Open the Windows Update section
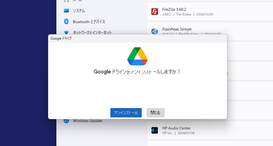The image size is (273, 146). (x=87, y=121)
